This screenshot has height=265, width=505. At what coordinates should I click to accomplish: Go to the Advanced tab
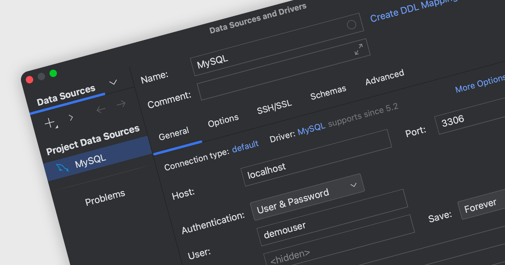click(x=385, y=77)
